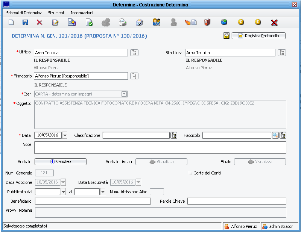Click the printer icon in toolbar

coord(123,23)
